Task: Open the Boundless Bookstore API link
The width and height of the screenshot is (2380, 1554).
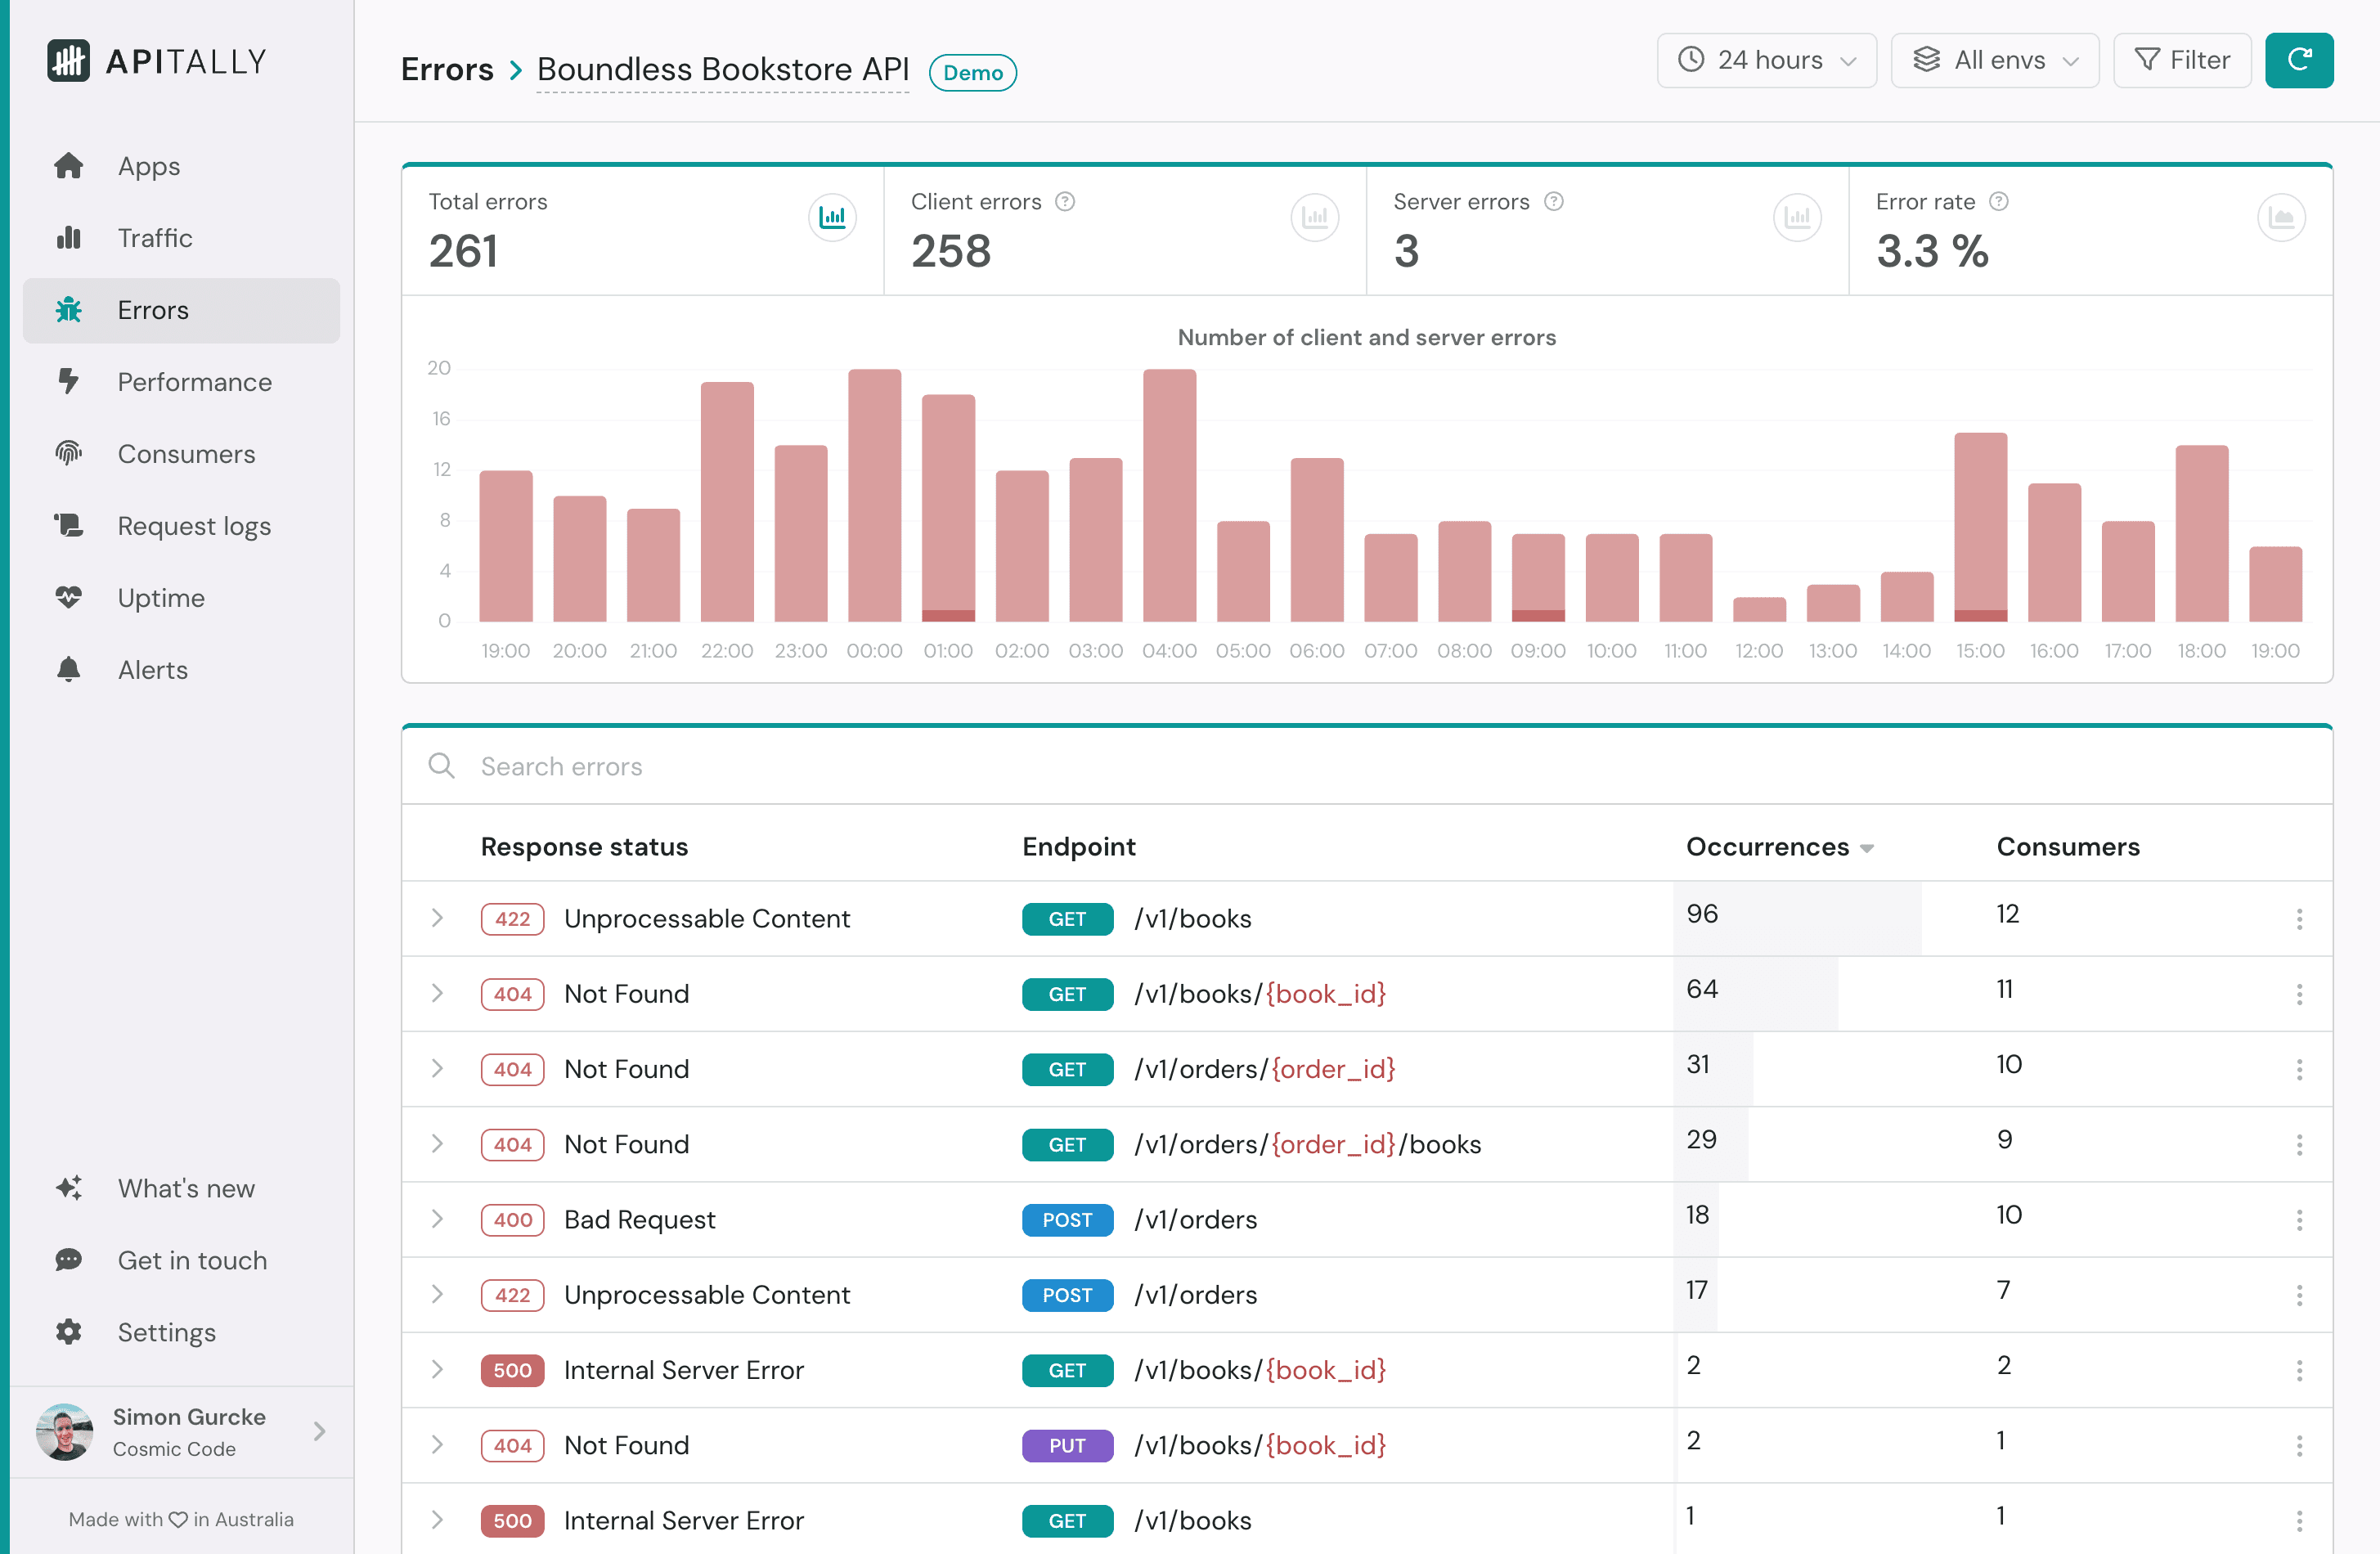Action: 722,69
